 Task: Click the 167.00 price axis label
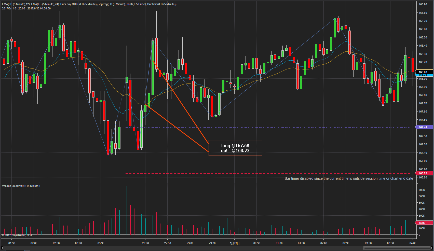pos(423,161)
